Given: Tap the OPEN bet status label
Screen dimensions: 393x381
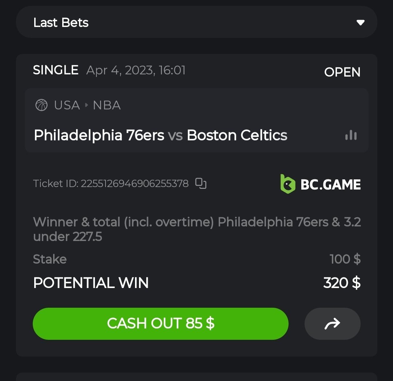Looking at the screenshot, I should pyautogui.click(x=342, y=72).
